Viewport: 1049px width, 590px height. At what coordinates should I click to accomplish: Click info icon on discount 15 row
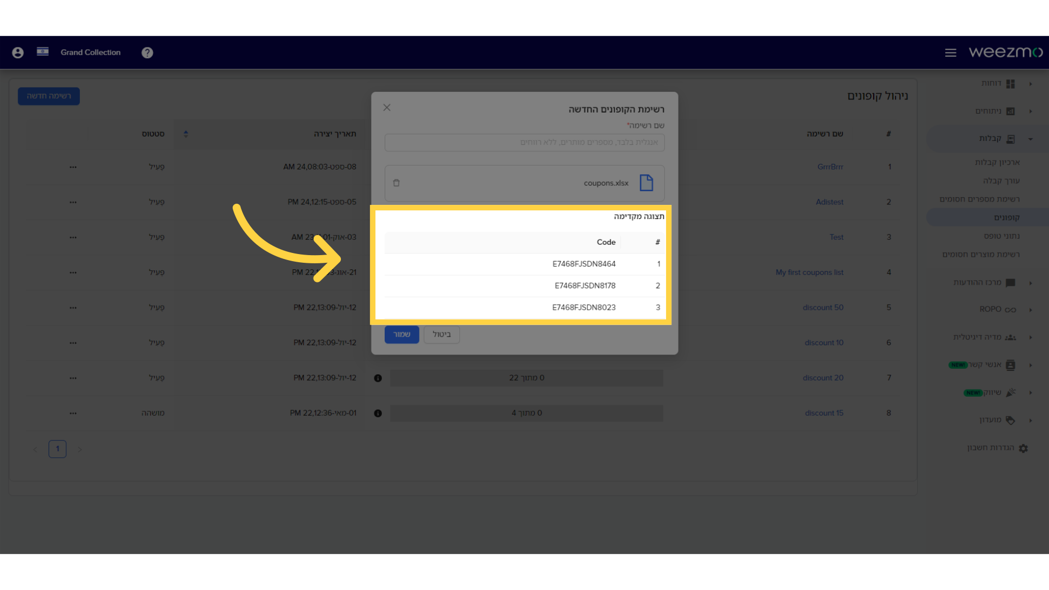coord(378,414)
